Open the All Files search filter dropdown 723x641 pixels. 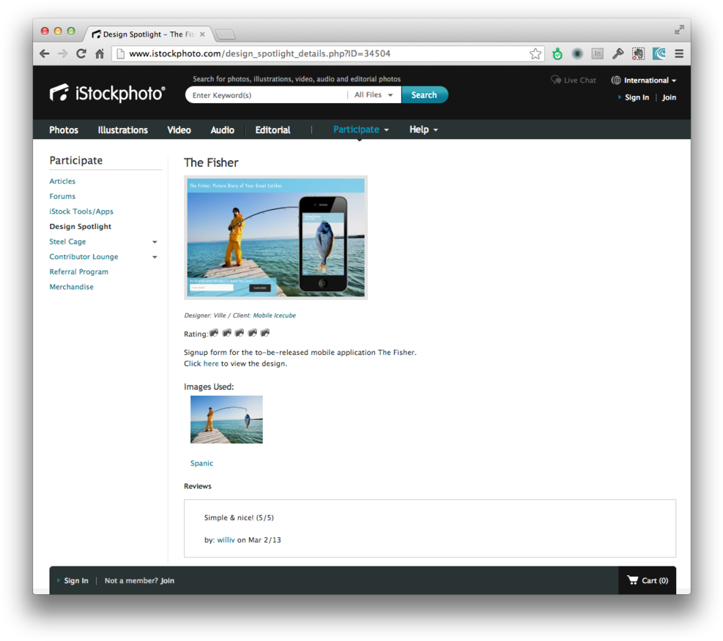374,95
